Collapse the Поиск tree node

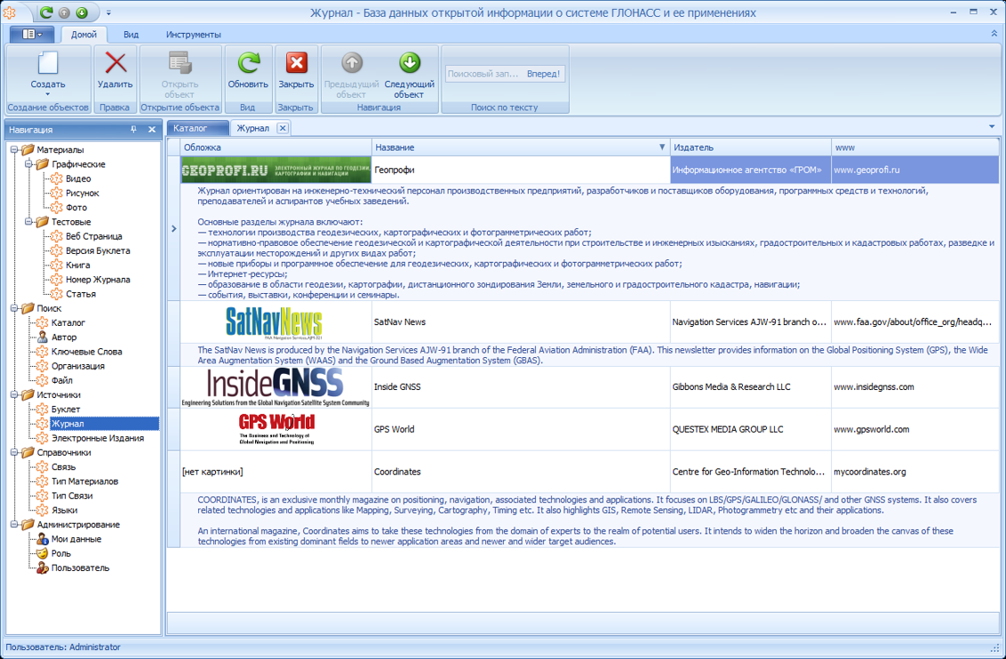pos(14,308)
